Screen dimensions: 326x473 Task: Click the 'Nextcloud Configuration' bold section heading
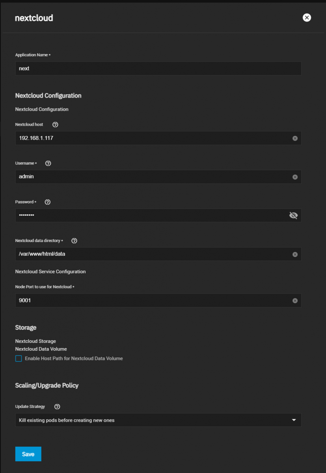(48, 96)
